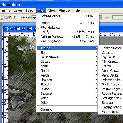Screen dimensions: 123x123
Task: Open Filter Gallery...
Action: coord(67,27)
